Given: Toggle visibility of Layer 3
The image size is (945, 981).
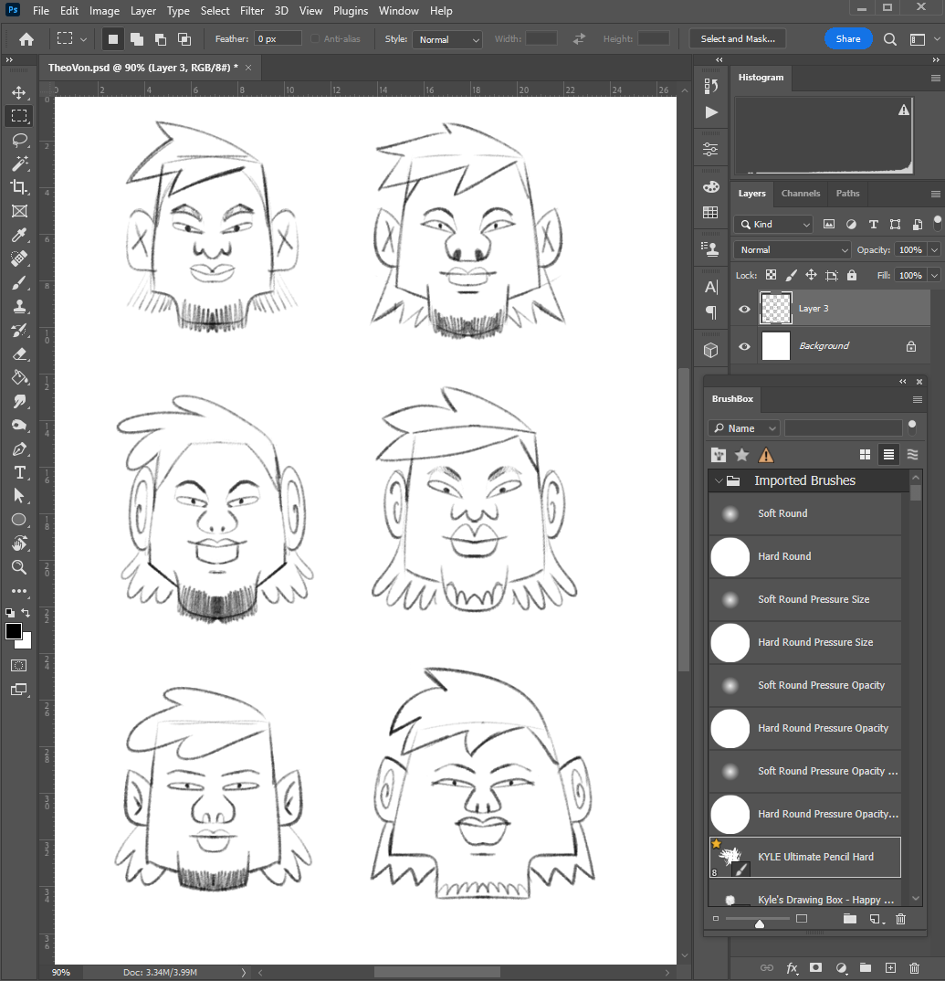Looking at the screenshot, I should click(x=744, y=309).
